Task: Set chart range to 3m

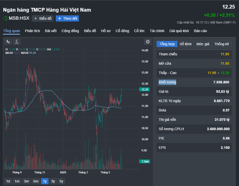Action: point(26,181)
